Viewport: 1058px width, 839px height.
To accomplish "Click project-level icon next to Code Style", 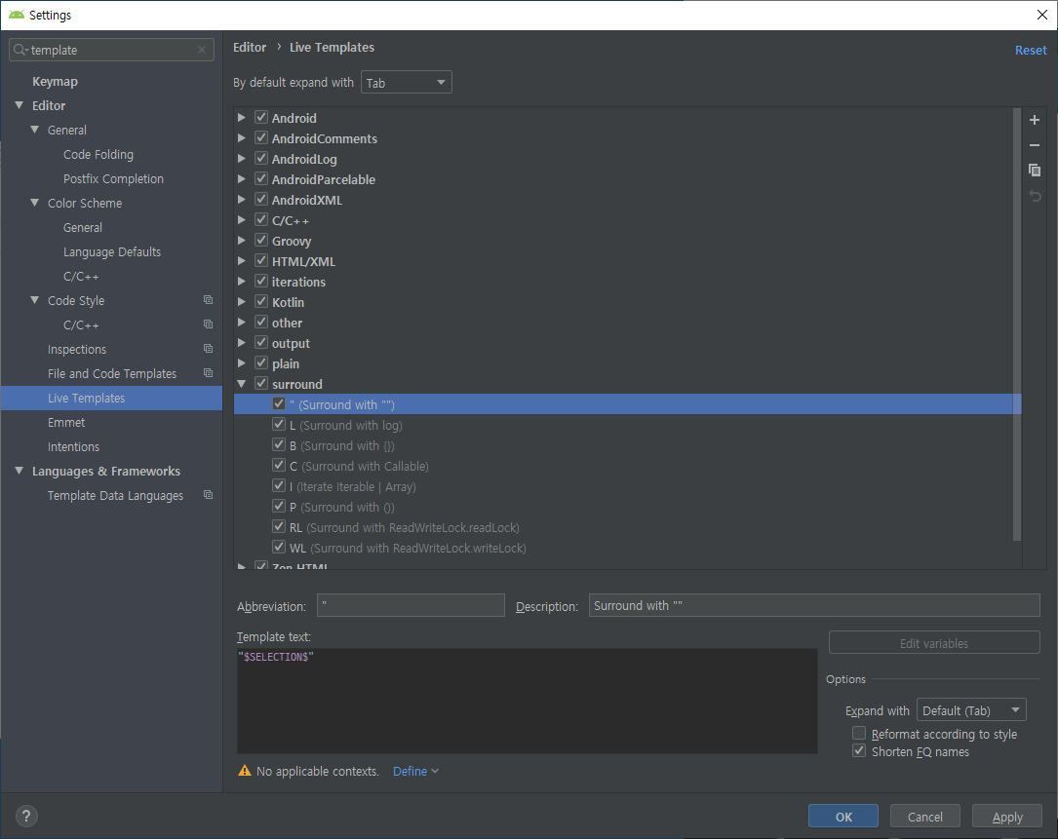I will (x=208, y=300).
